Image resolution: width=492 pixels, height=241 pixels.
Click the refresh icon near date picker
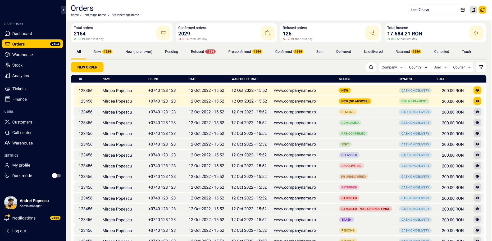pyautogui.click(x=482, y=10)
